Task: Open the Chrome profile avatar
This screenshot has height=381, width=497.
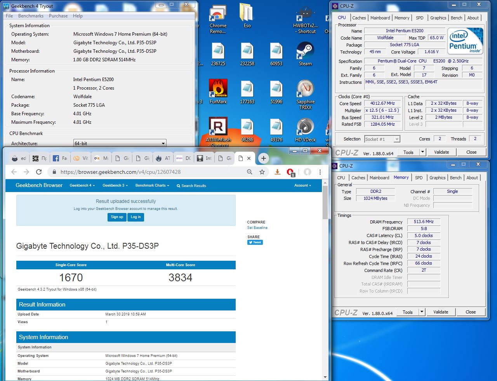Action: click(x=308, y=172)
